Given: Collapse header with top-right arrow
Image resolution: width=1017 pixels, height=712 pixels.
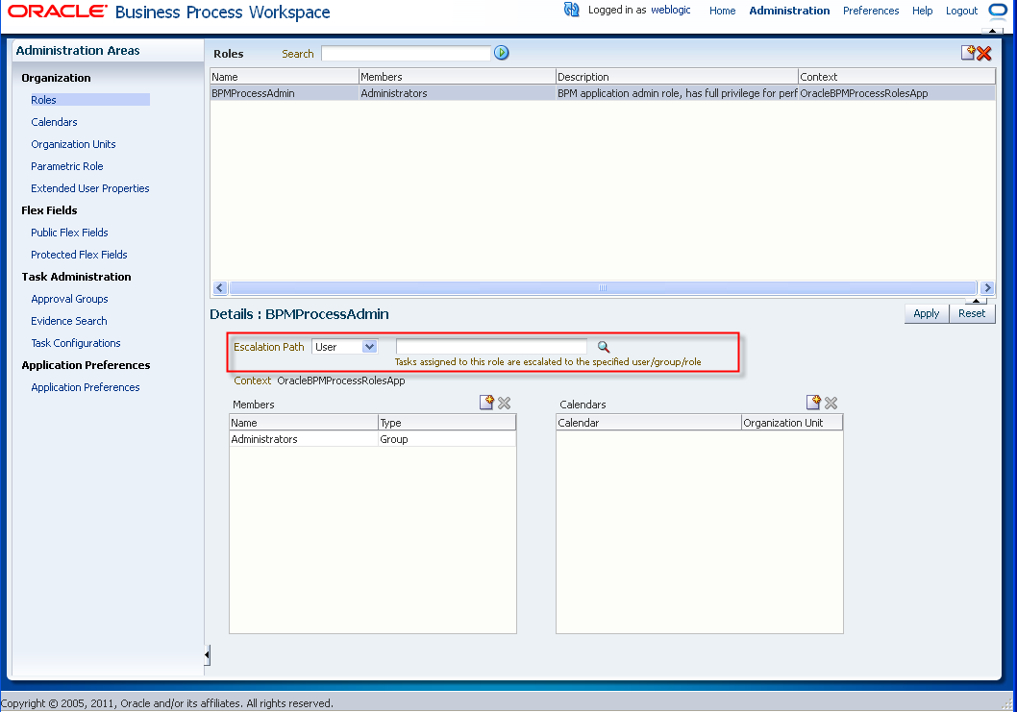Looking at the screenshot, I should tap(992, 31).
